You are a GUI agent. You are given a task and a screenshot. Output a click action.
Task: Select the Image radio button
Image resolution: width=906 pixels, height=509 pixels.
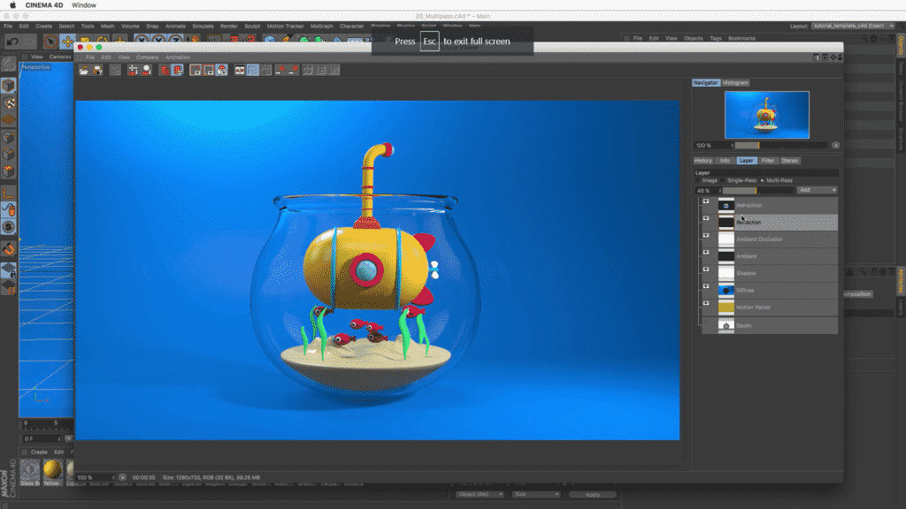(698, 180)
